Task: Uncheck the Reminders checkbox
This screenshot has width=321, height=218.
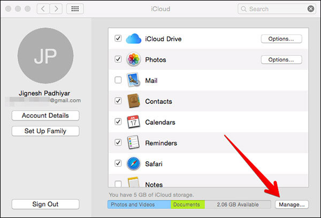Action: coord(118,142)
